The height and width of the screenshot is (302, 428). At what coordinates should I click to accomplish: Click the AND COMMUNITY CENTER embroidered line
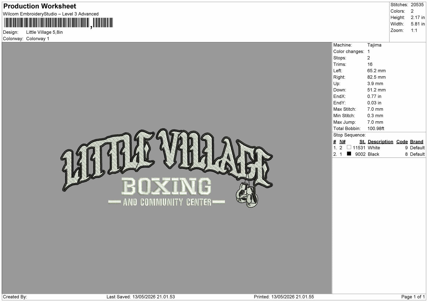[167, 202]
